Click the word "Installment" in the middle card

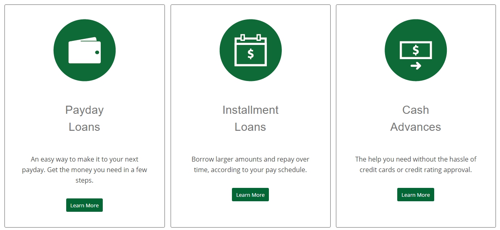point(251,110)
